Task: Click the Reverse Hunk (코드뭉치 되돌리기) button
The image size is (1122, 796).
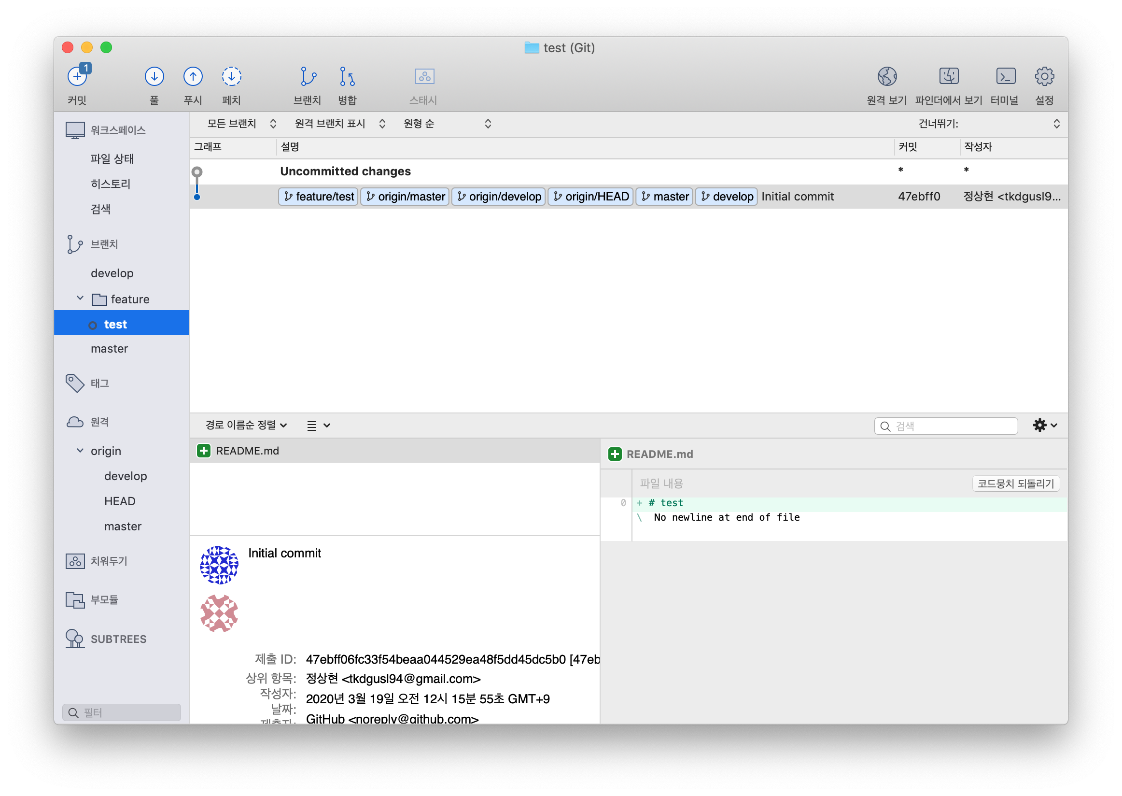Action: pos(1015,483)
